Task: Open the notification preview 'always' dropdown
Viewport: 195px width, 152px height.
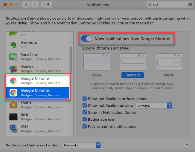Action: [x=154, y=106]
